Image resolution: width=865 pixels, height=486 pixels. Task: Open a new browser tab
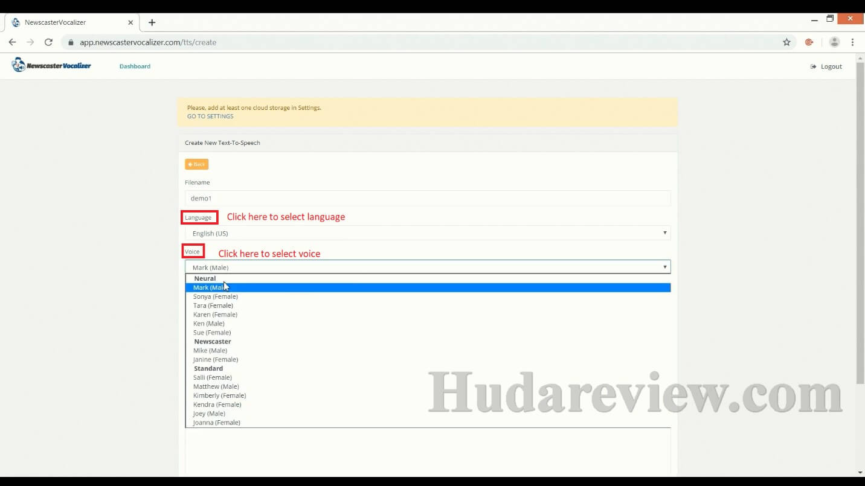(x=152, y=22)
